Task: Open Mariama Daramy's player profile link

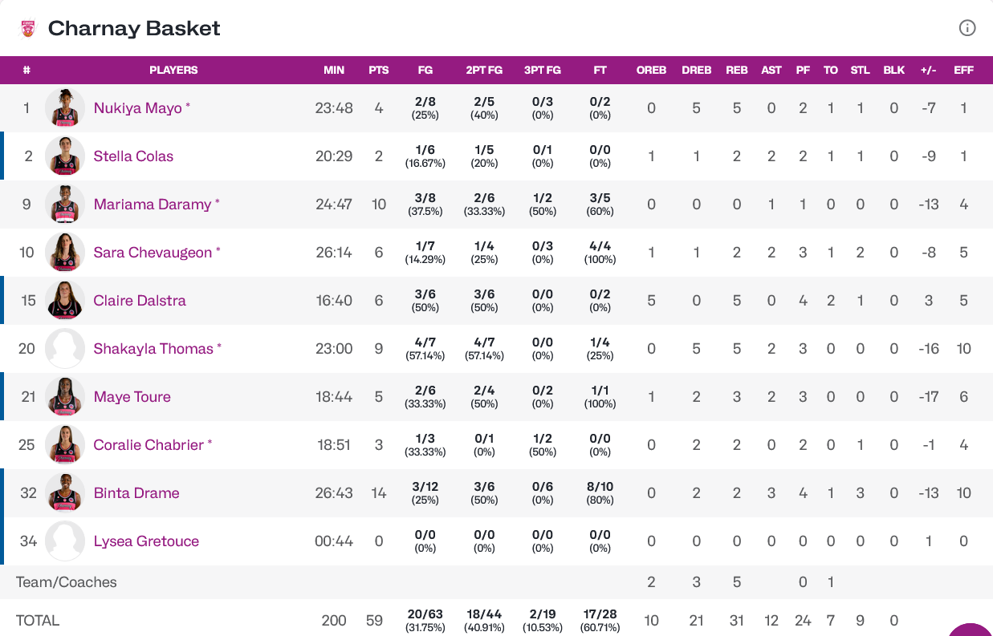Action: [152, 205]
